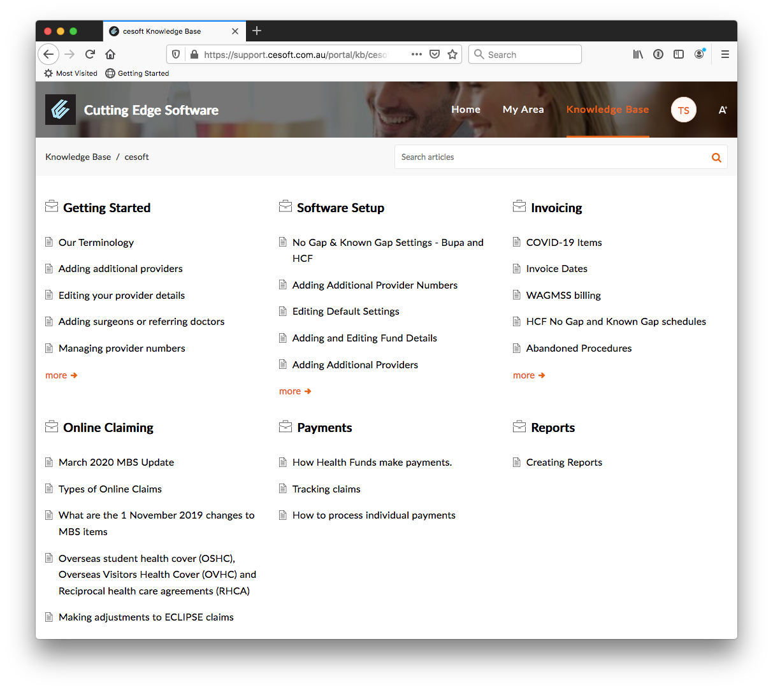
Task: Close the cesoft Knowledge Base tab
Action: click(235, 31)
